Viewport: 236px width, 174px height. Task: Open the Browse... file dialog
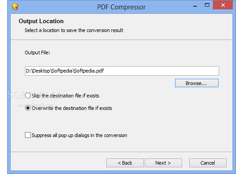click(197, 83)
